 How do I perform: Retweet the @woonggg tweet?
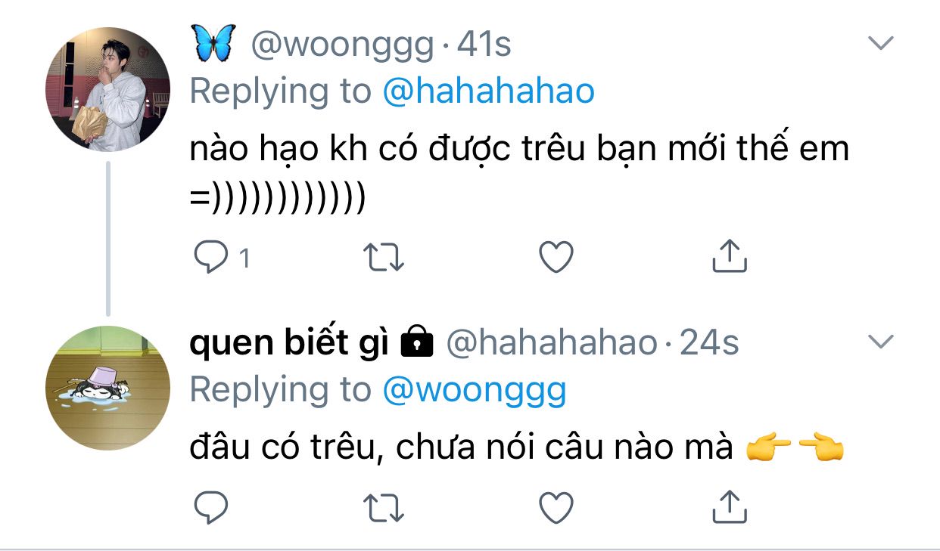[x=384, y=258]
